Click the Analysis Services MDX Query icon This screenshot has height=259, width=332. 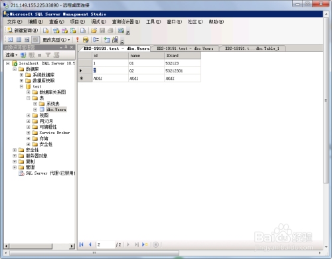56,31
